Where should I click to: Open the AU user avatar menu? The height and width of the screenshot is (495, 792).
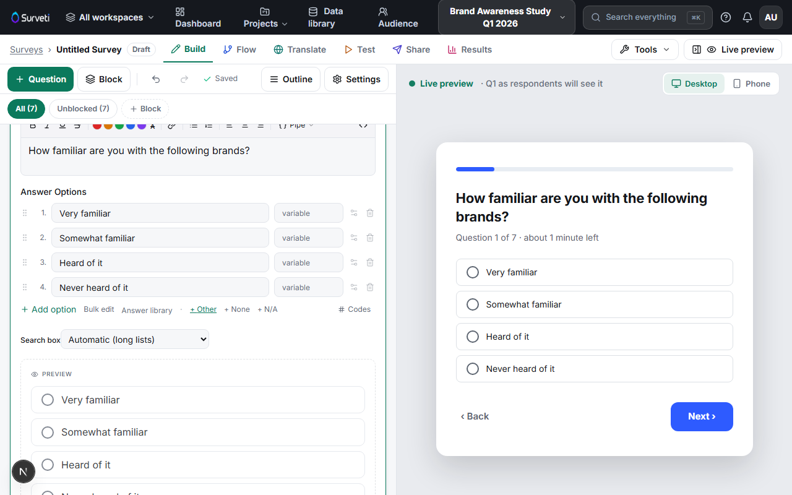coord(771,17)
